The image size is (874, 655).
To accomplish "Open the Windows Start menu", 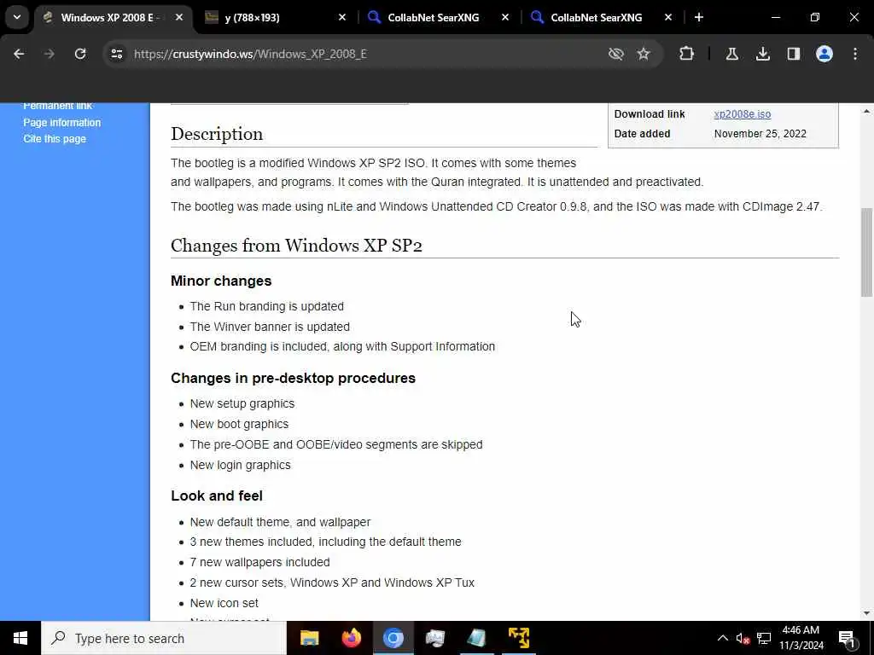I will [x=20, y=638].
